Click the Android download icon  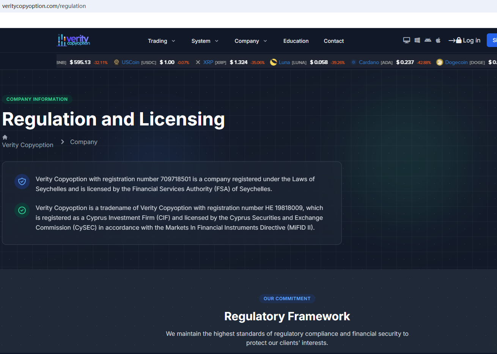tap(428, 40)
